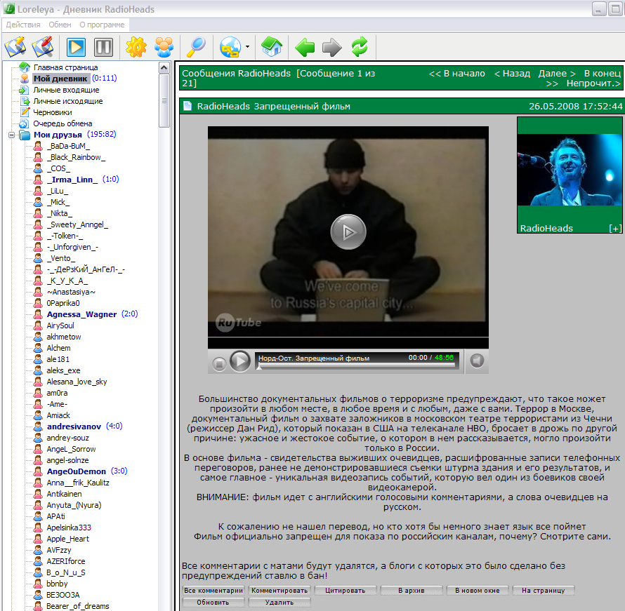Image resolution: width=625 pixels, height=611 pixels.
Task: Select Главная страница in the tree
Action: [x=65, y=67]
